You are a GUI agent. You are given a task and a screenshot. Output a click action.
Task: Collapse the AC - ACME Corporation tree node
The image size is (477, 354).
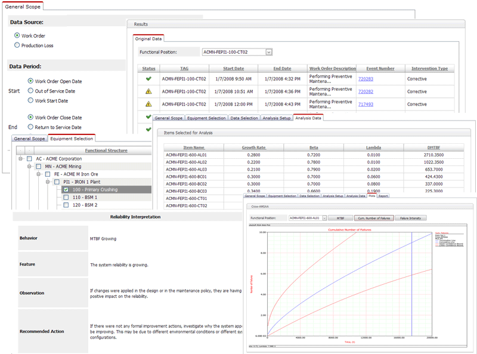21,159
